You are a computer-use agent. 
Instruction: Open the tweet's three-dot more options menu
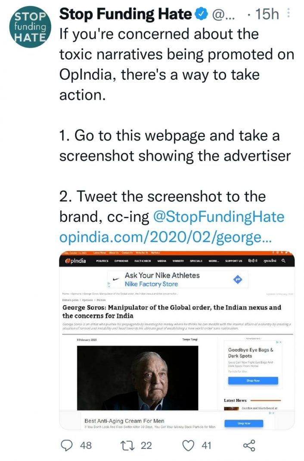click(288, 14)
